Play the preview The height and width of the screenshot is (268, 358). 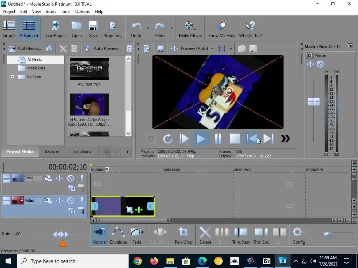click(x=201, y=139)
